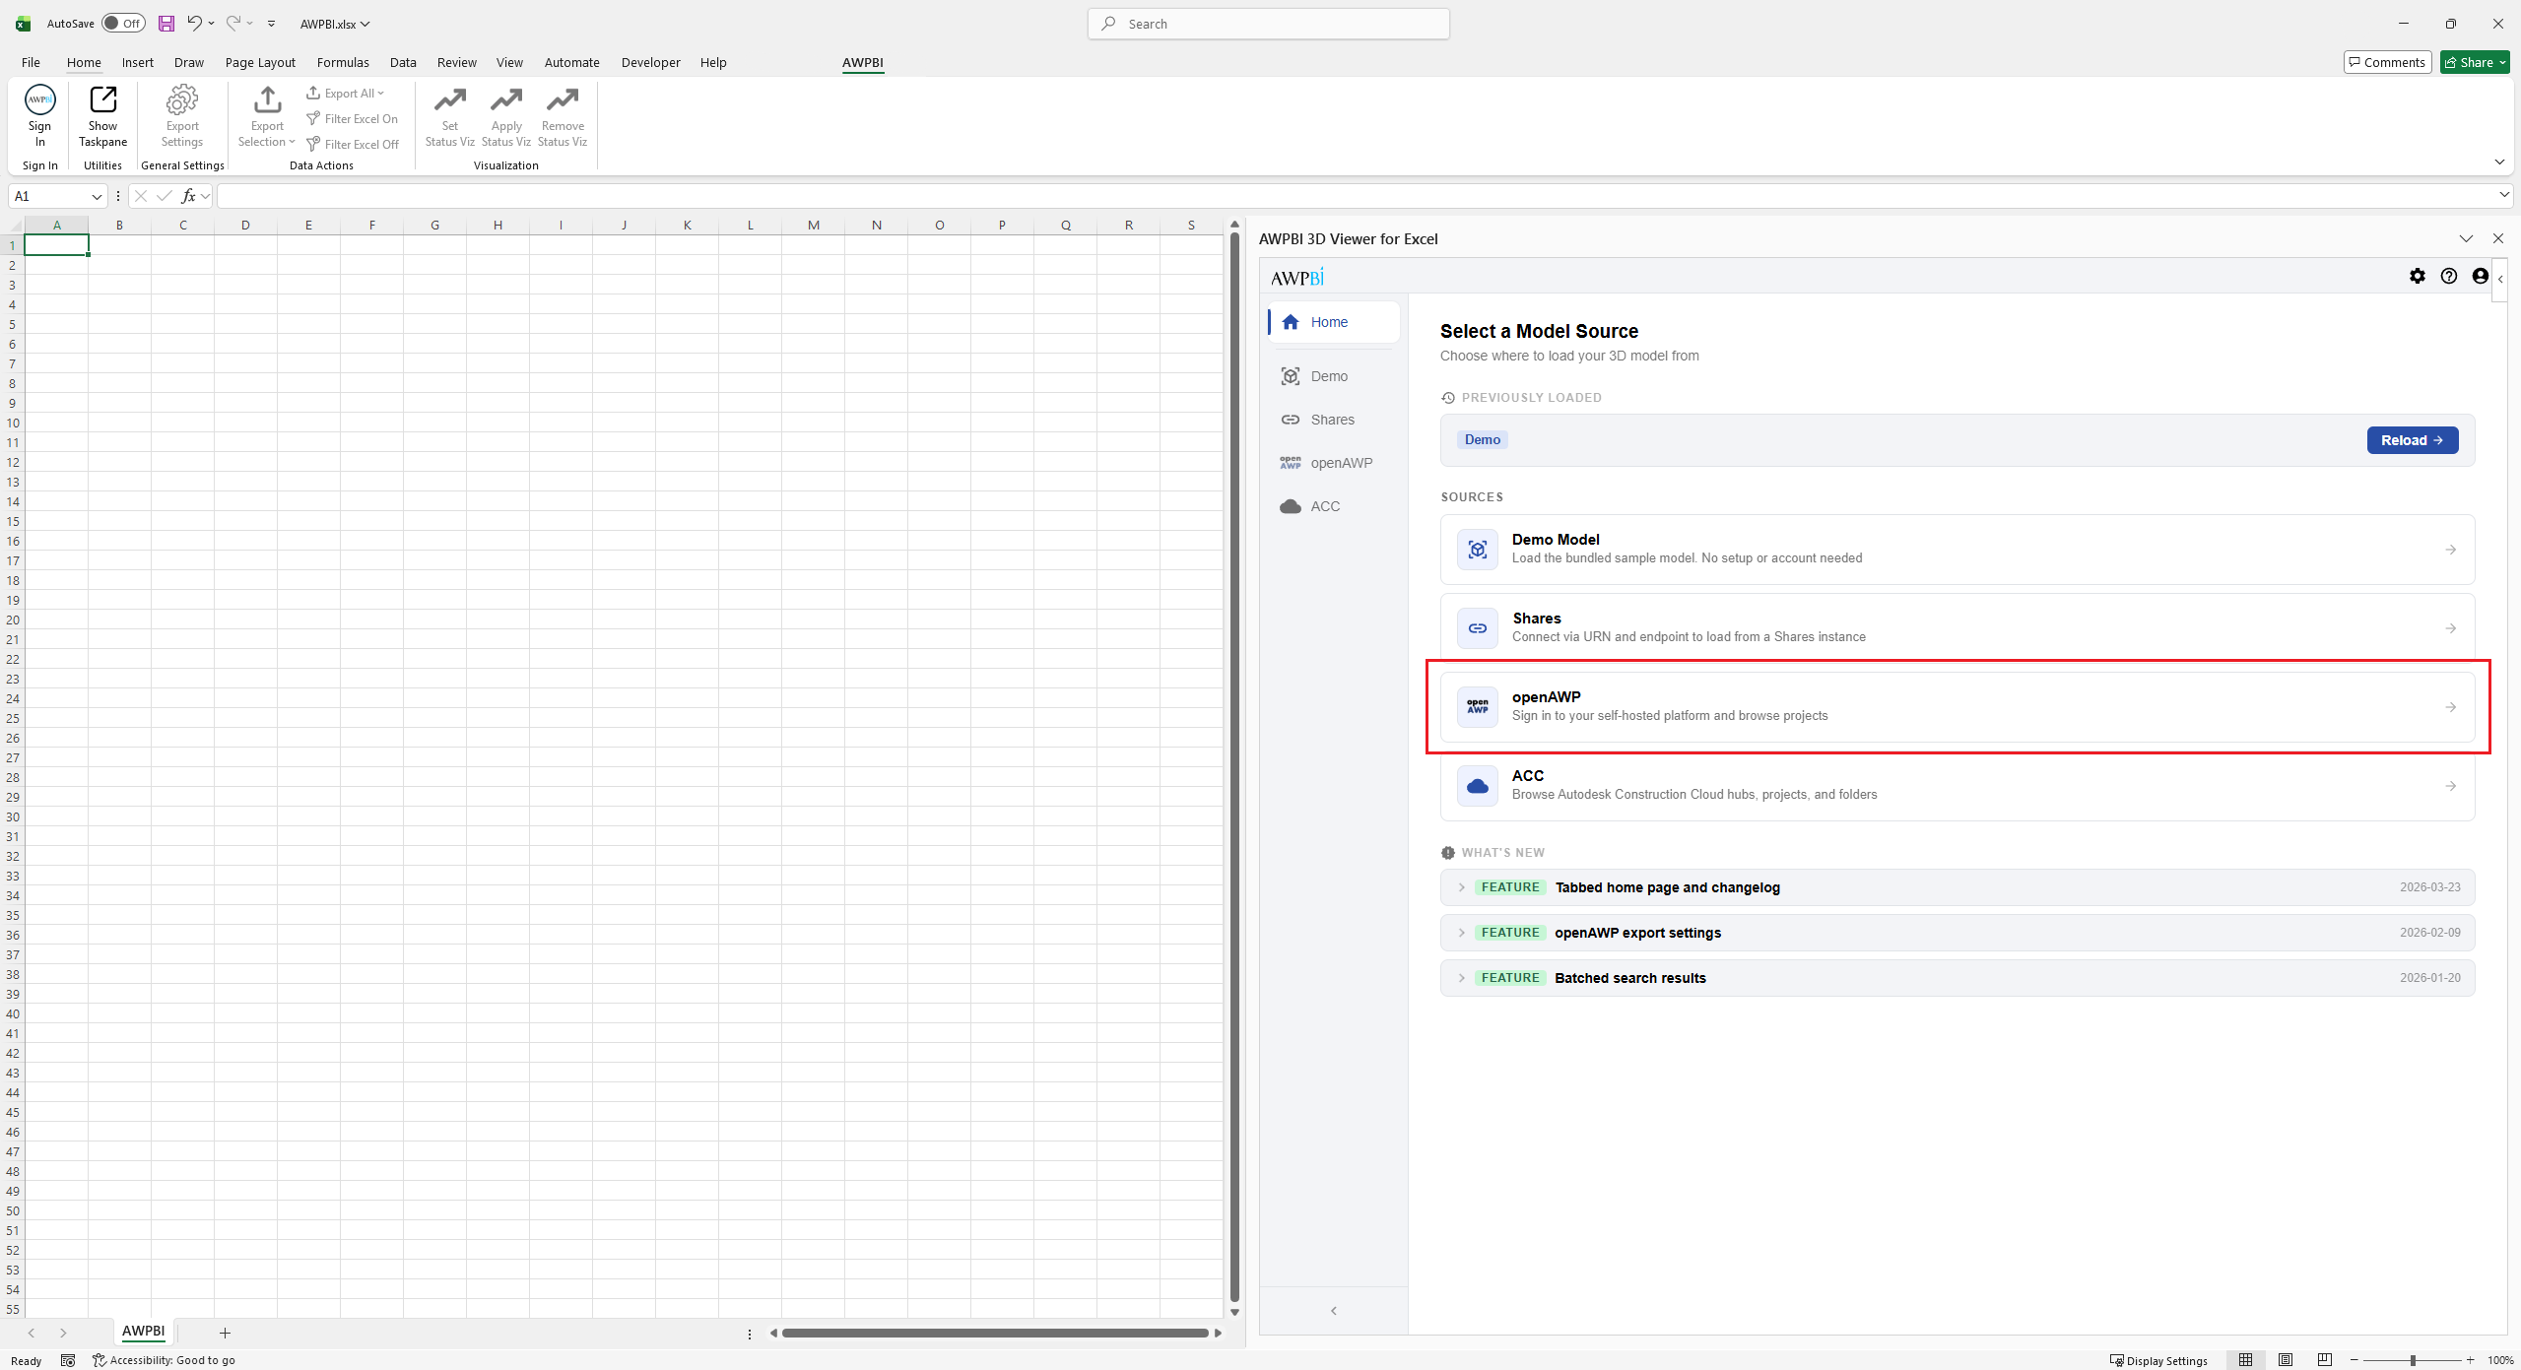This screenshot has height=1370, width=2521.
Task: Open the Name Box dropdown
Action: click(x=97, y=196)
